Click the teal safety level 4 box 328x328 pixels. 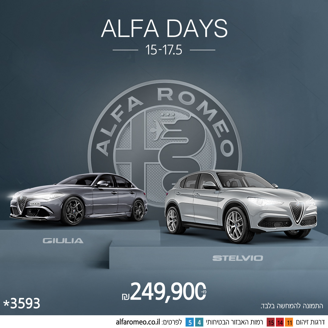point(199,322)
